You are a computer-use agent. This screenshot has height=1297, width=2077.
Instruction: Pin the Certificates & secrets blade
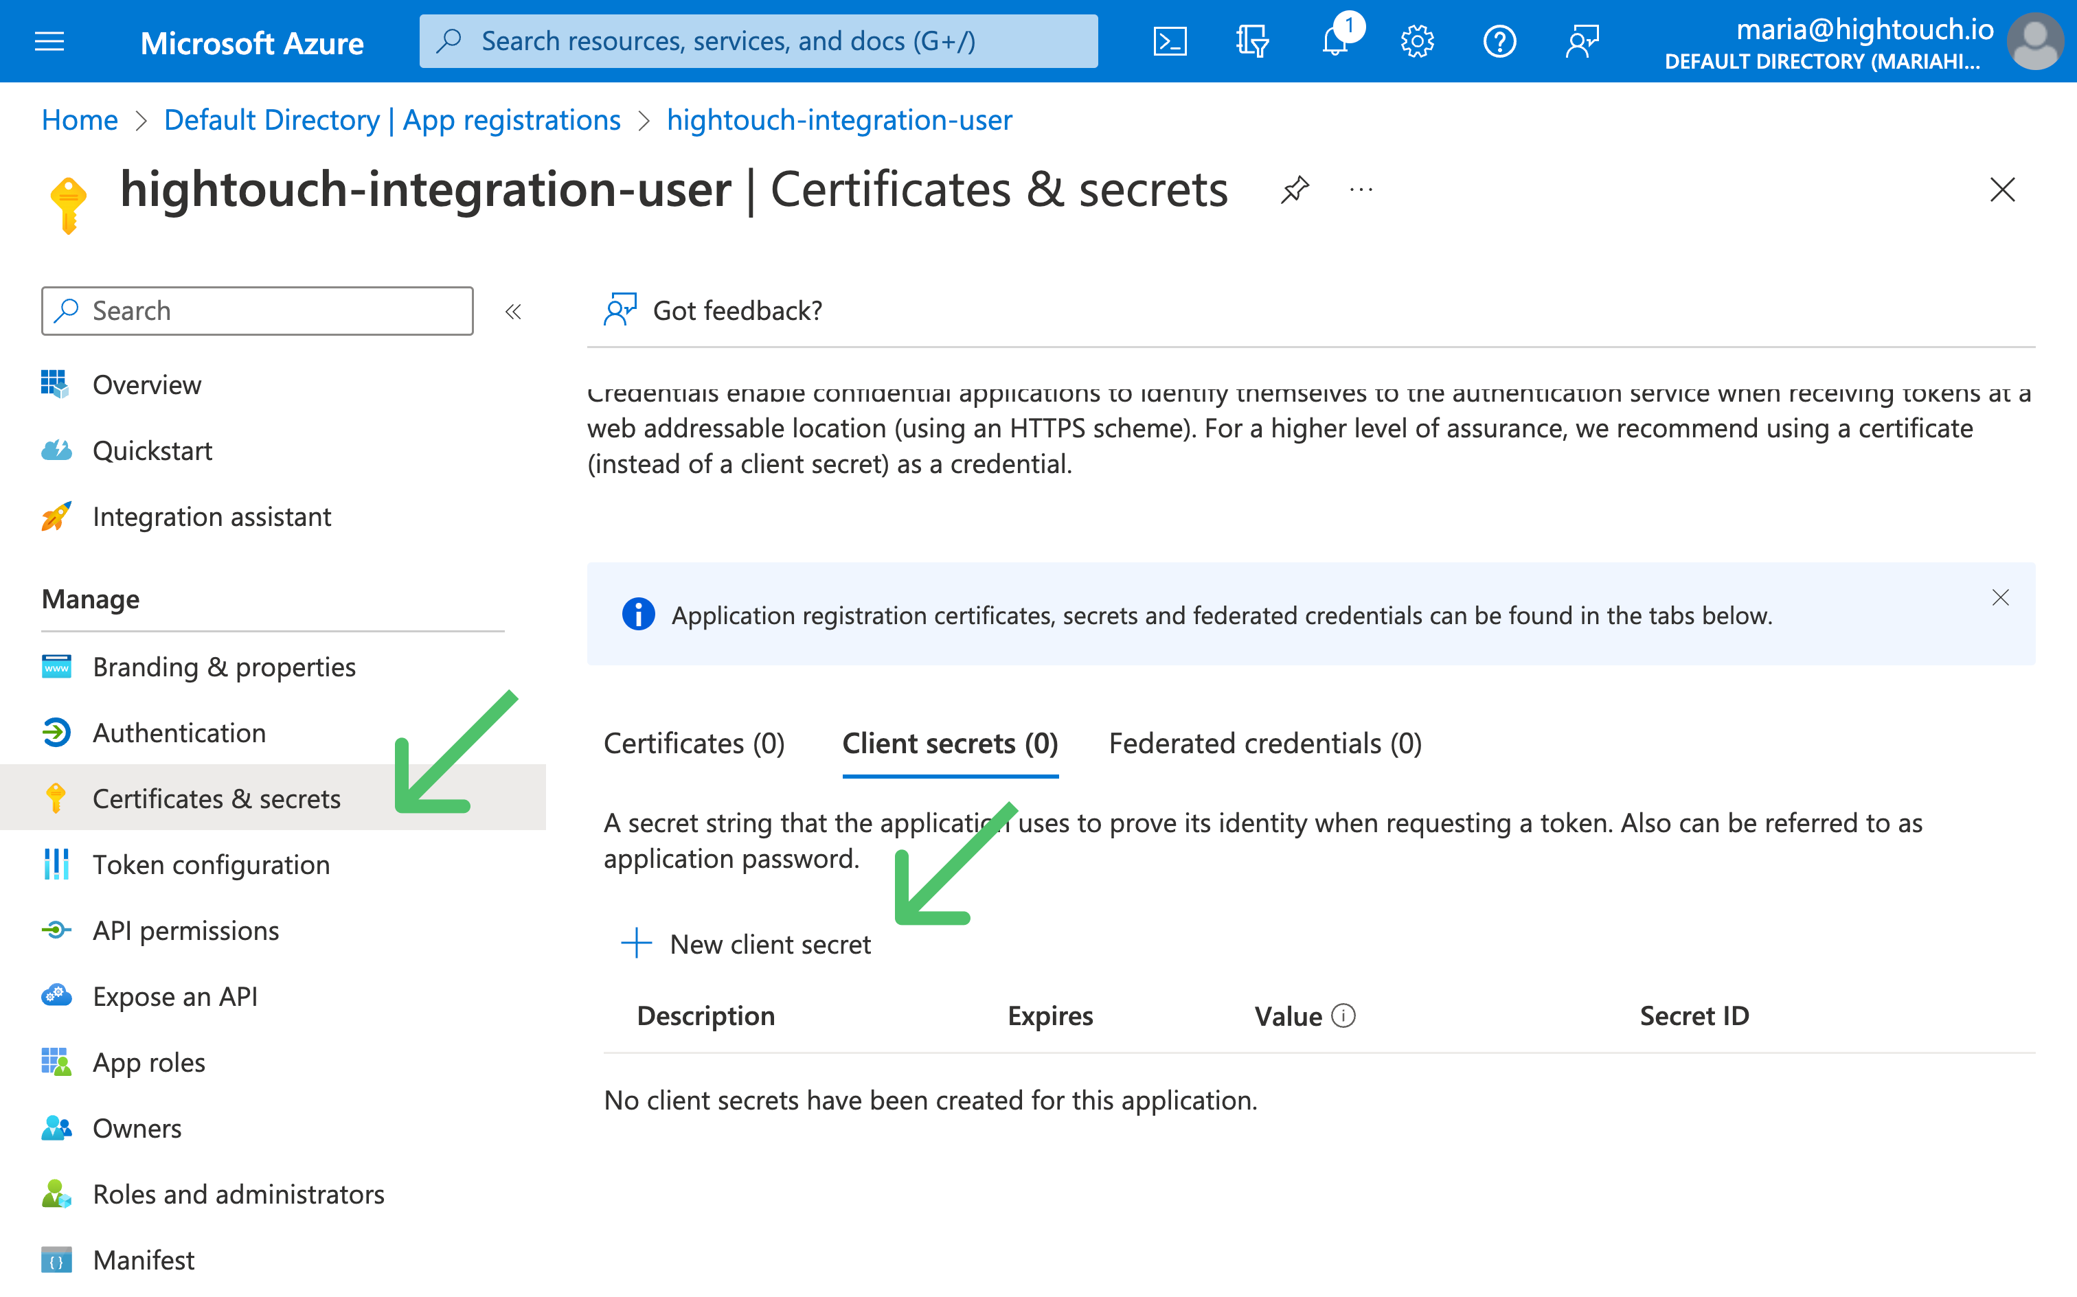click(1295, 190)
